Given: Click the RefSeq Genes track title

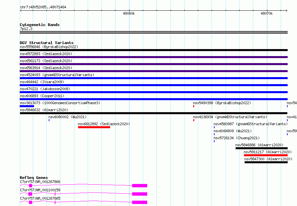Looking at the screenshot, I should (x=34, y=178).
